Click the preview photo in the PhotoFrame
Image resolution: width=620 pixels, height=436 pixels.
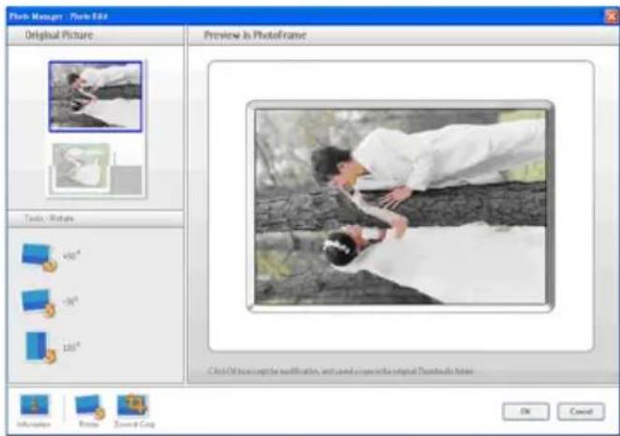400,206
